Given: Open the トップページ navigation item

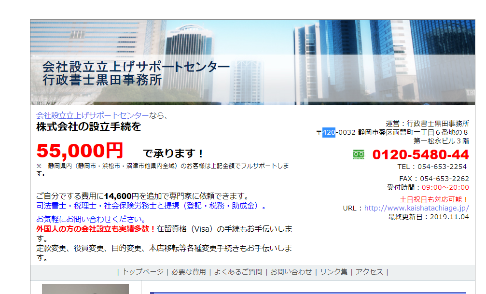Looking at the screenshot, I should (x=143, y=272).
